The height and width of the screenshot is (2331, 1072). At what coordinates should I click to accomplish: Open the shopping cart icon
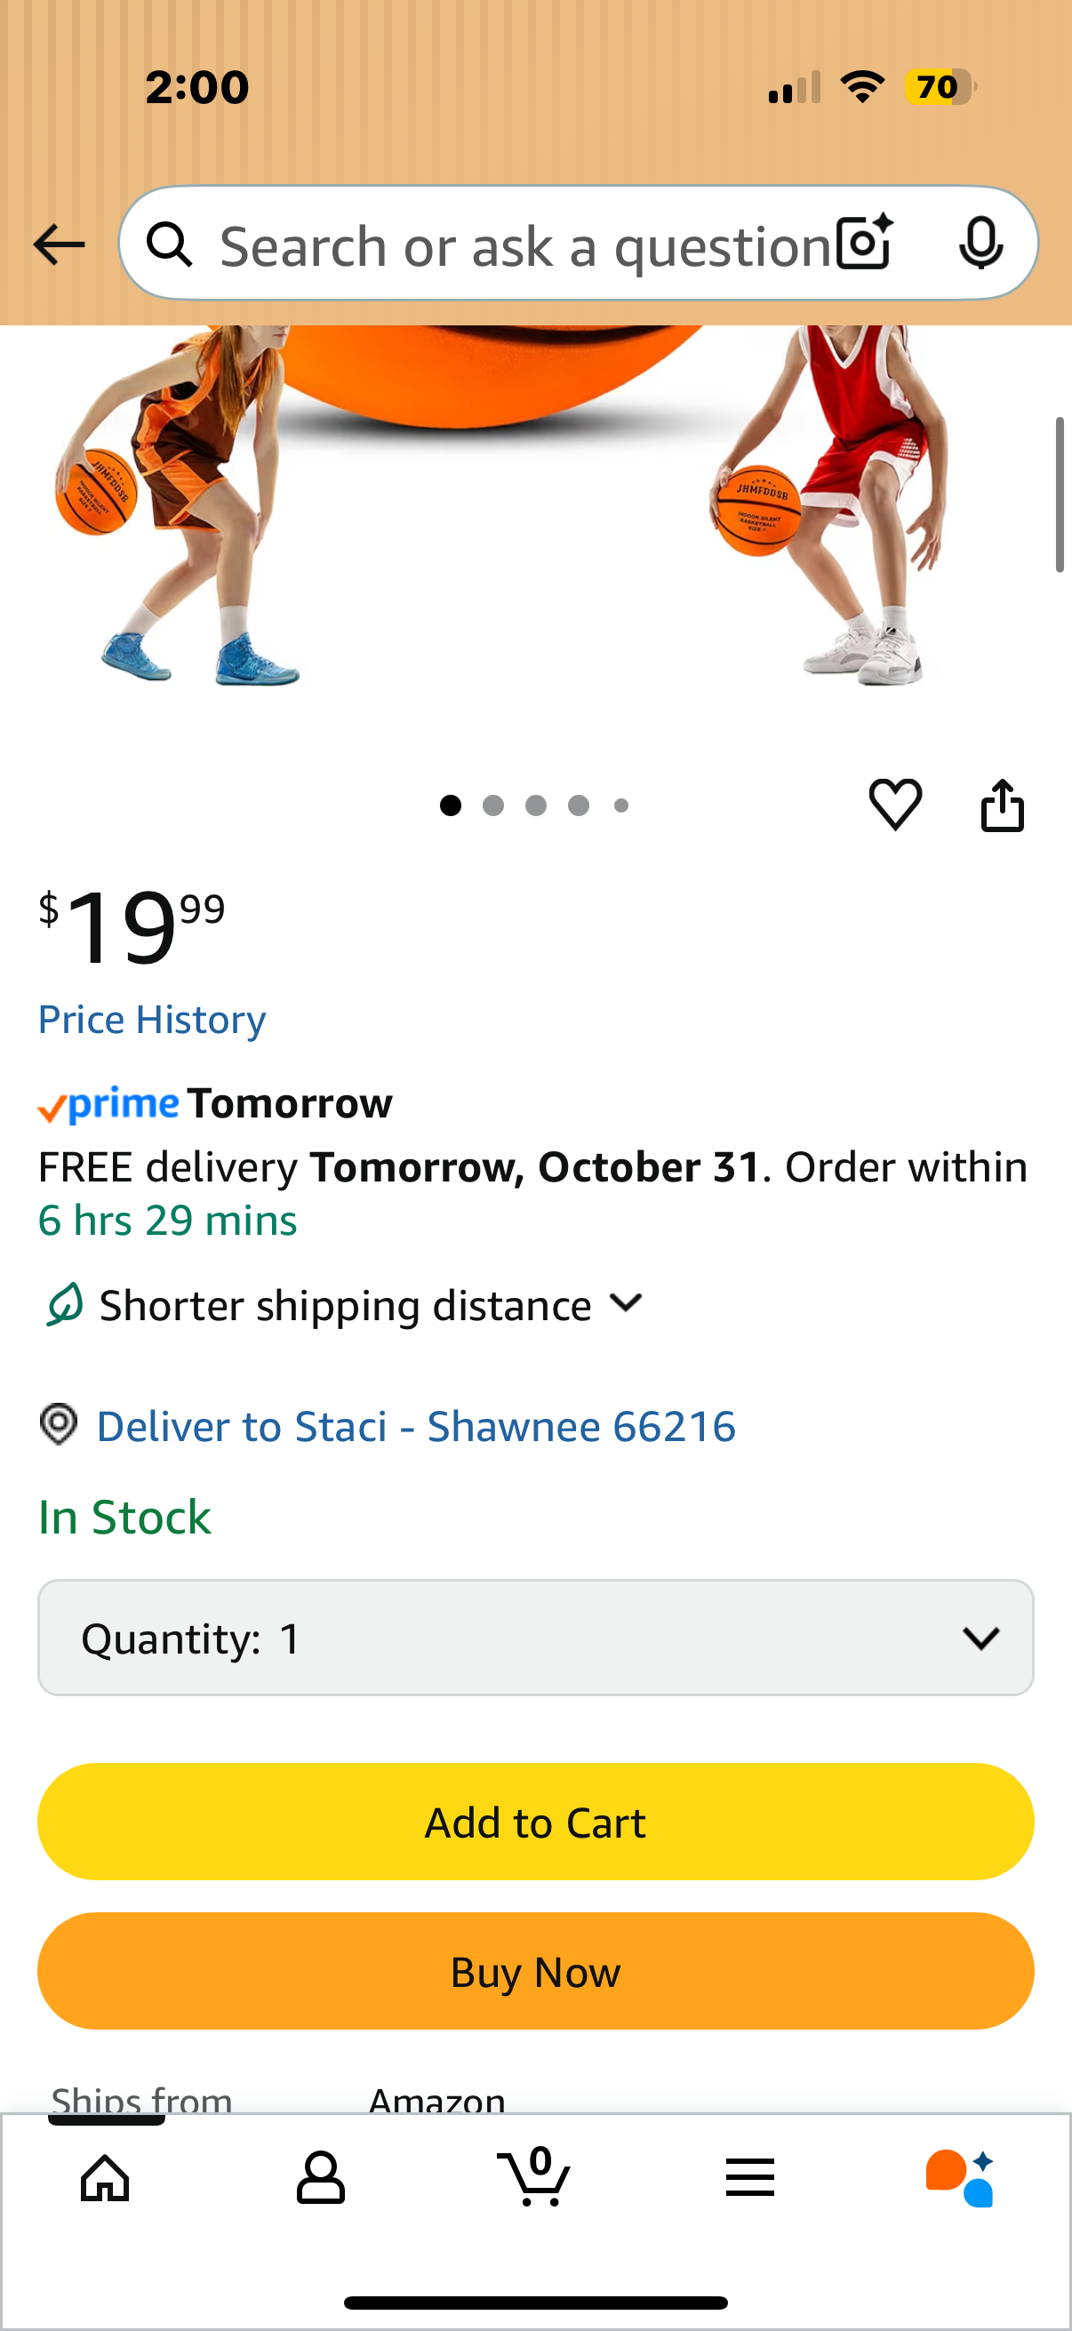coord(533,2177)
